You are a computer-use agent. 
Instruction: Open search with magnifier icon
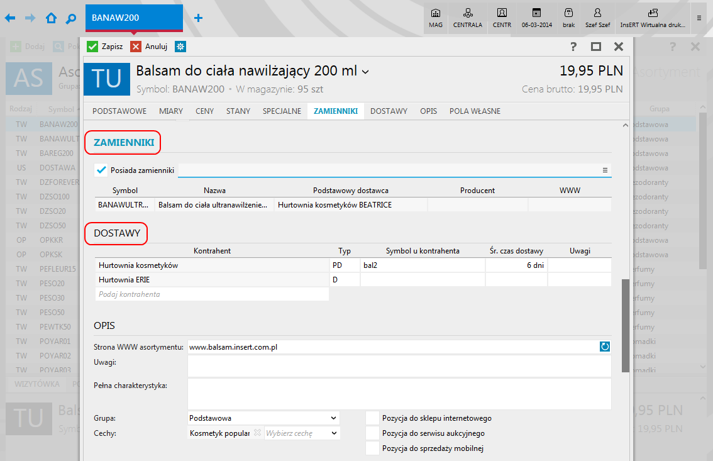[x=71, y=18]
